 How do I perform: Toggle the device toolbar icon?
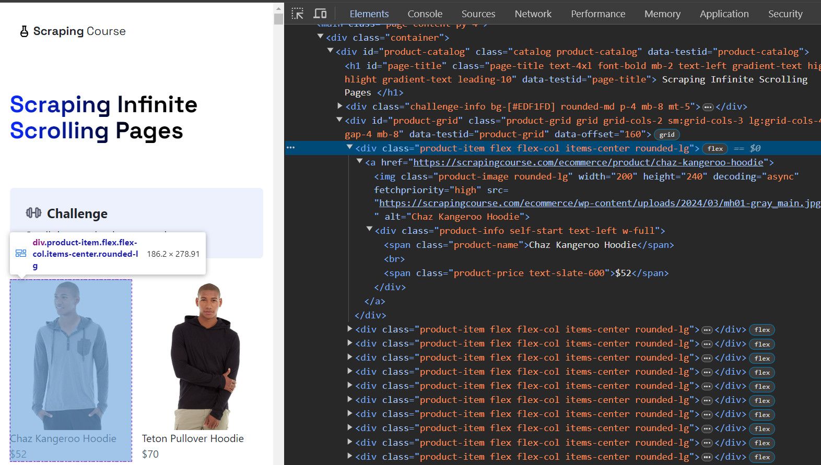(x=320, y=14)
